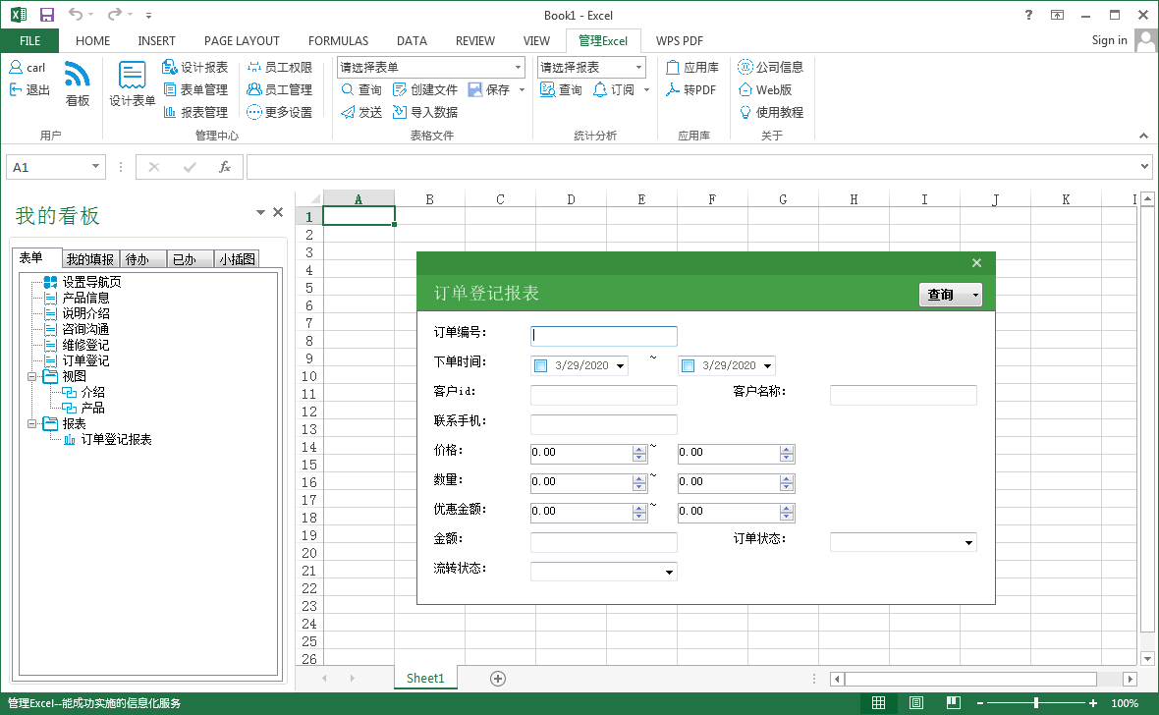The height and width of the screenshot is (715, 1159).
Task: Open the 订单状态 dropdown
Action: point(968,543)
